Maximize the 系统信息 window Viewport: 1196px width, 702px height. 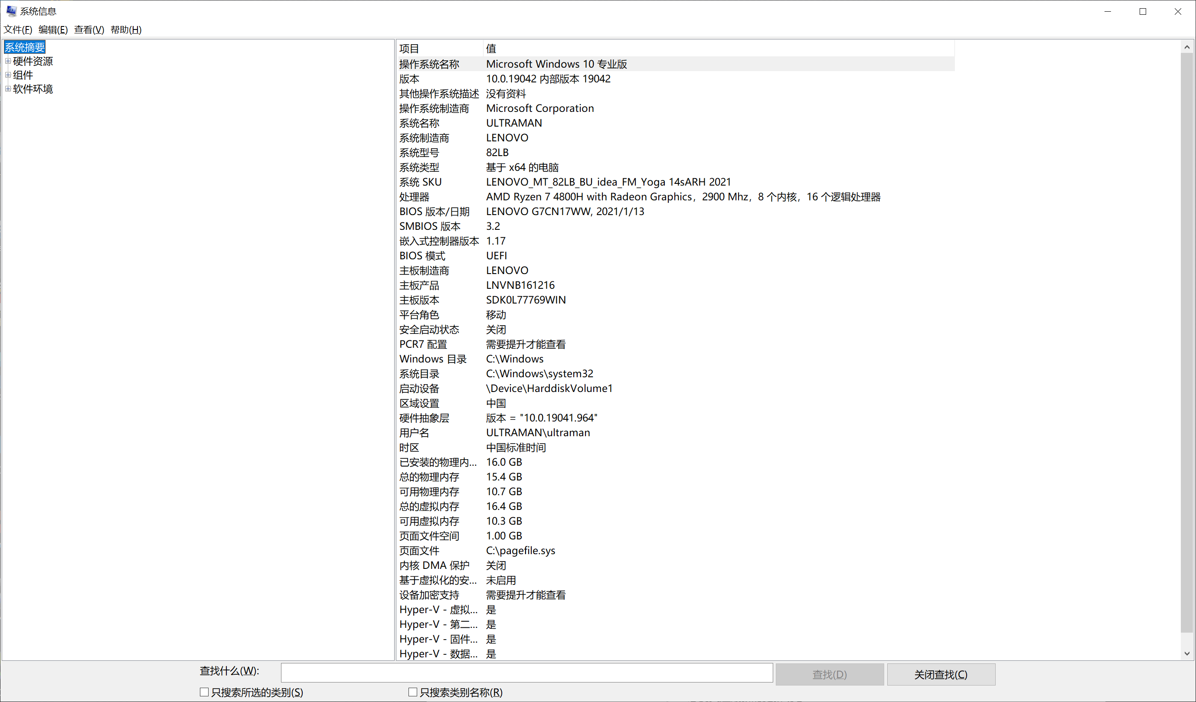[x=1143, y=11]
